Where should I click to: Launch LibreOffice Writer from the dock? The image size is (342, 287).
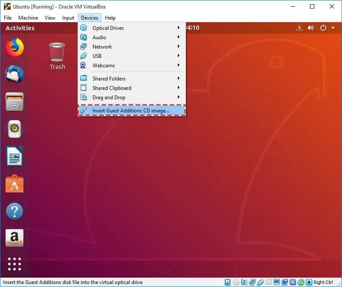pos(14,156)
